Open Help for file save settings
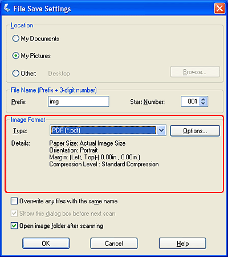The image size is (228, 257). pos(182,243)
